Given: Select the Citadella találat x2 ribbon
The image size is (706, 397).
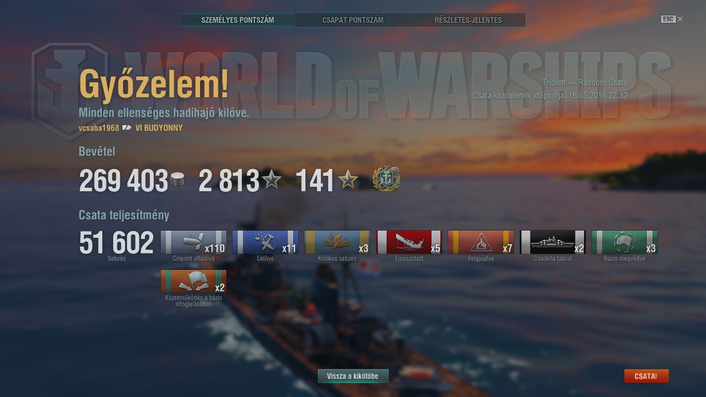Looking at the screenshot, I should [552, 242].
